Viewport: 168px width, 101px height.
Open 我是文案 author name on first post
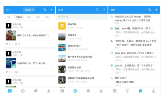point(17,24)
